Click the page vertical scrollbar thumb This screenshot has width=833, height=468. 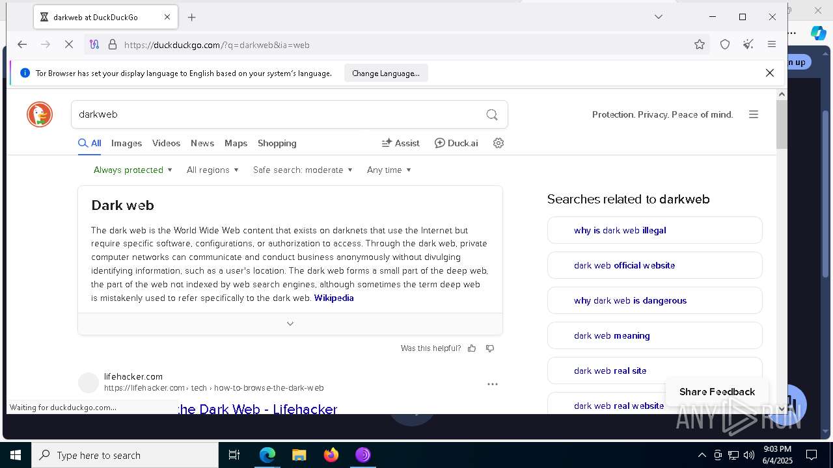(x=782, y=125)
